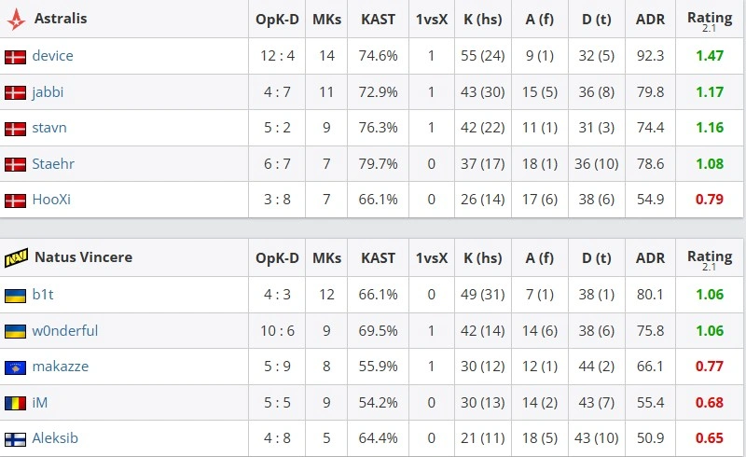
Task: Open the w0nderful player link
Action: [x=65, y=330]
